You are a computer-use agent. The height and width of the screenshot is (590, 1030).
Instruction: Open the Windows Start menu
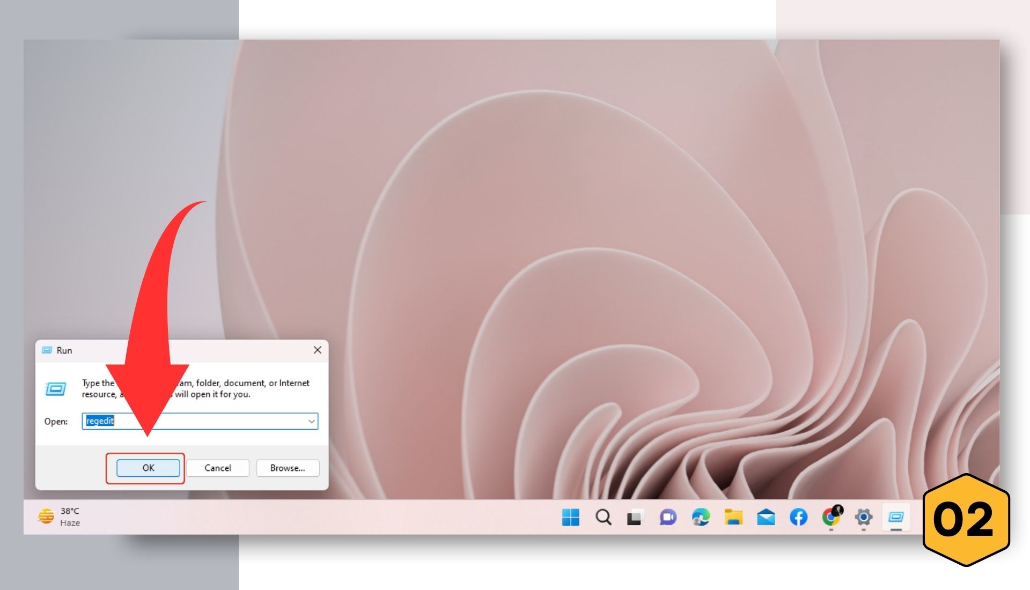tap(570, 517)
